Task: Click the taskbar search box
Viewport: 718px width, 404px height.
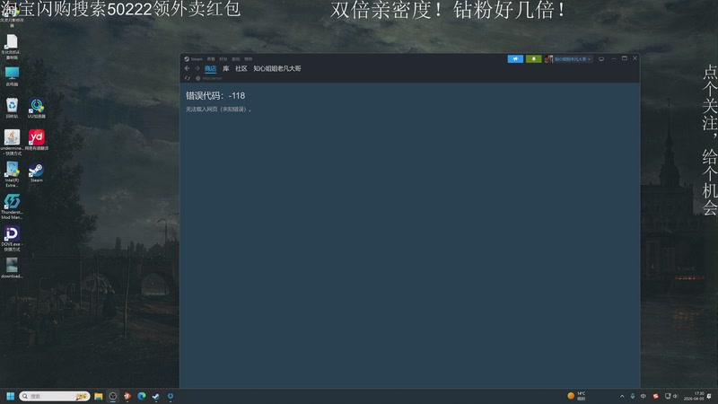Action: click(x=54, y=396)
